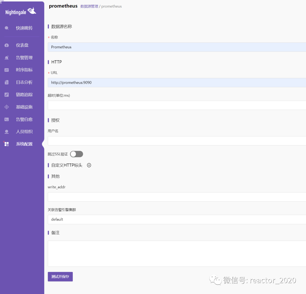The image size is (306, 294).
Task: Click the 授权 section heading
Action: tap(55, 120)
